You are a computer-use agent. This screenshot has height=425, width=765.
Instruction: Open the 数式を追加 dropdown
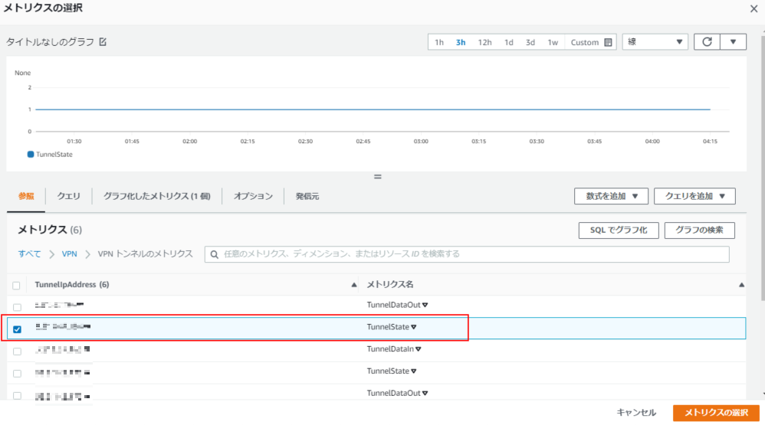[x=611, y=196]
